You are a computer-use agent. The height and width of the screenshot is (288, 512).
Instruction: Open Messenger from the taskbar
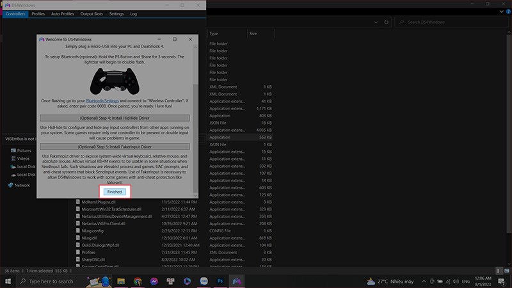[154, 281]
